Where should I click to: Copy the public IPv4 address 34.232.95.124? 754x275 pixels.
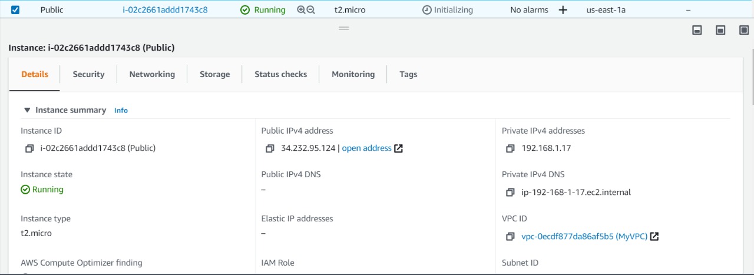(270, 148)
